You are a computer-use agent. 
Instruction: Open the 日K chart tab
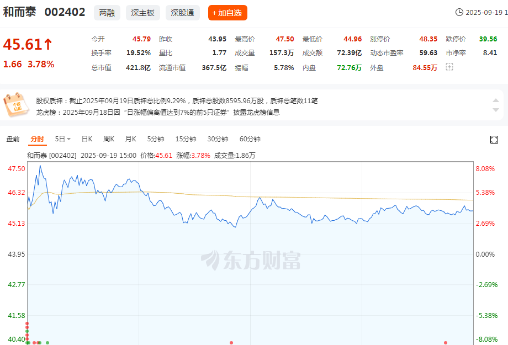87,139
